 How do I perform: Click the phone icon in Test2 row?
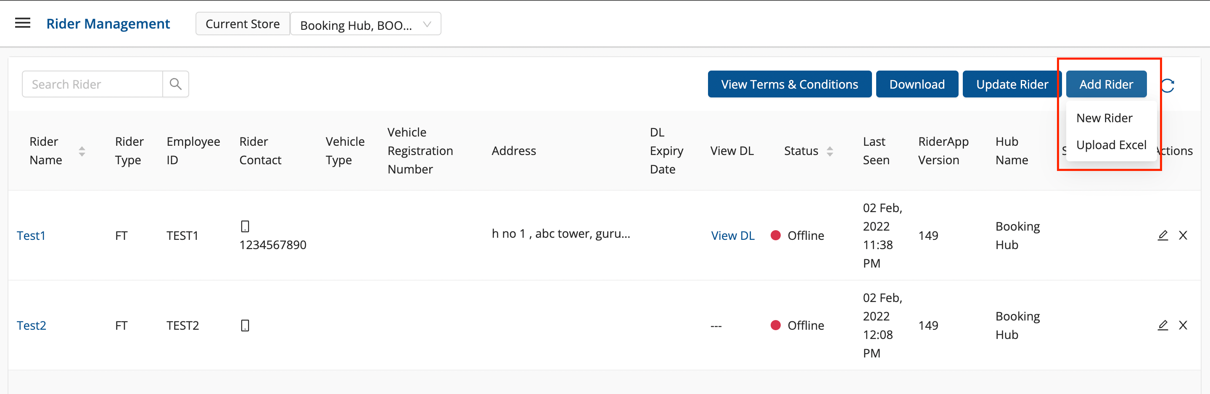245,326
